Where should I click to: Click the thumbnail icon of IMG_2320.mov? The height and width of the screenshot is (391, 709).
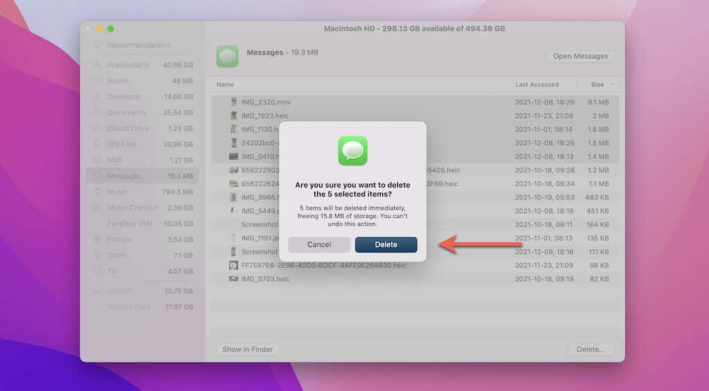coord(233,102)
